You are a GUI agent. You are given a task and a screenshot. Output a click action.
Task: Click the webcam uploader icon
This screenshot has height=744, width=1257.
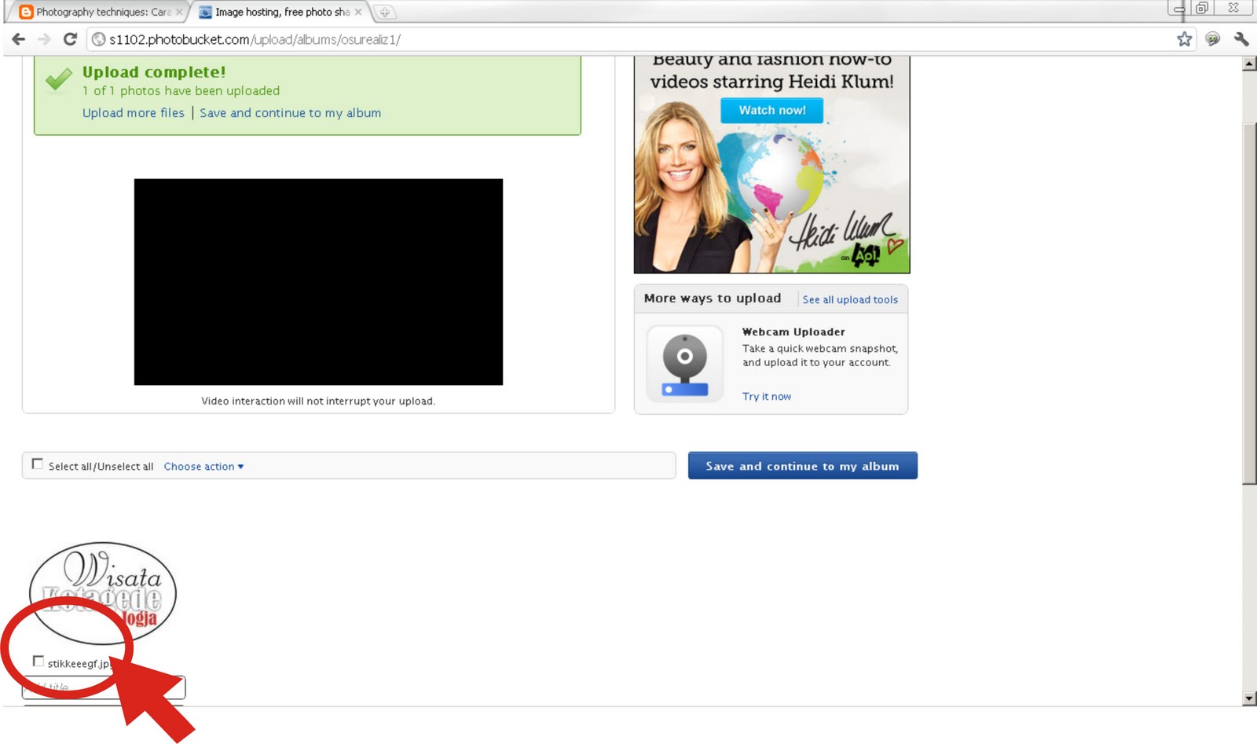pos(684,365)
